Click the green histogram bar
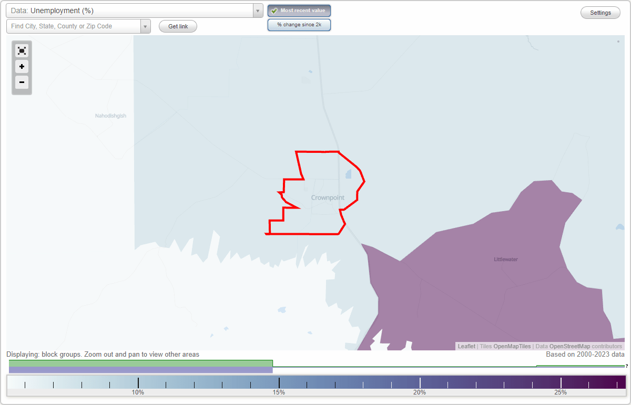The height and width of the screenshot is (405, 631). pyautogui.click(x=141, y=363)
